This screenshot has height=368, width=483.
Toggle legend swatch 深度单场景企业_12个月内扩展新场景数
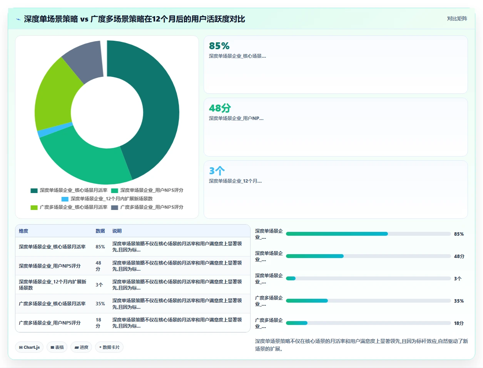[65, 199]
